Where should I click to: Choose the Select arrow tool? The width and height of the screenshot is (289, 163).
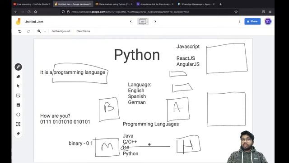pyautogui.click(x=18, y=86)
